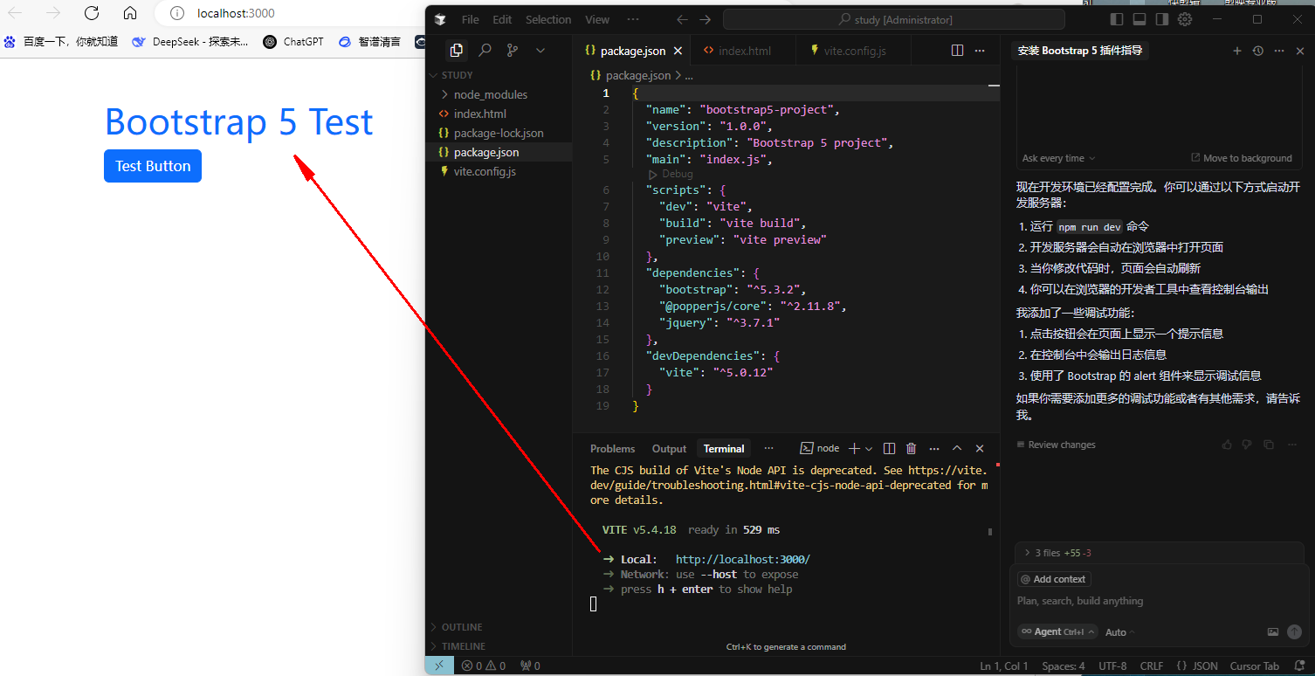Kill terminal with the trash icon
Viewport: 1315px width, 676px height.
[x=911, y=449]
